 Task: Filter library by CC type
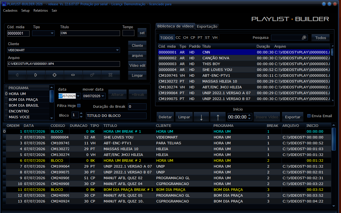click(178, 38)
